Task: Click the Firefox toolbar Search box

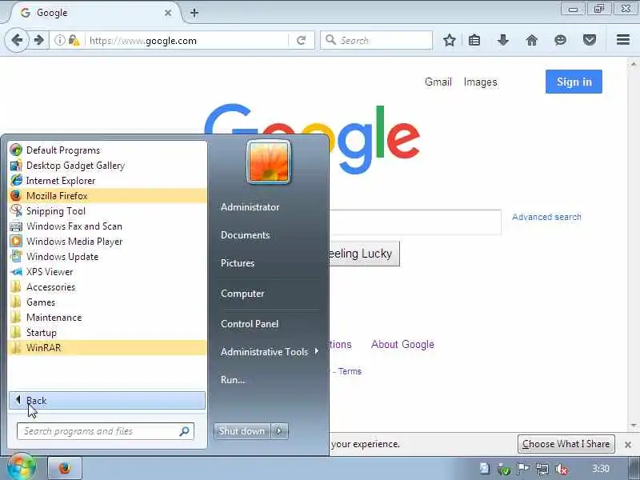Action: pos(376,41)
